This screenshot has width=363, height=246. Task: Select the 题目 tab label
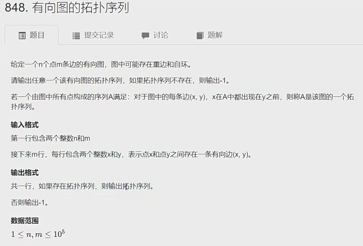coord(37,35)
